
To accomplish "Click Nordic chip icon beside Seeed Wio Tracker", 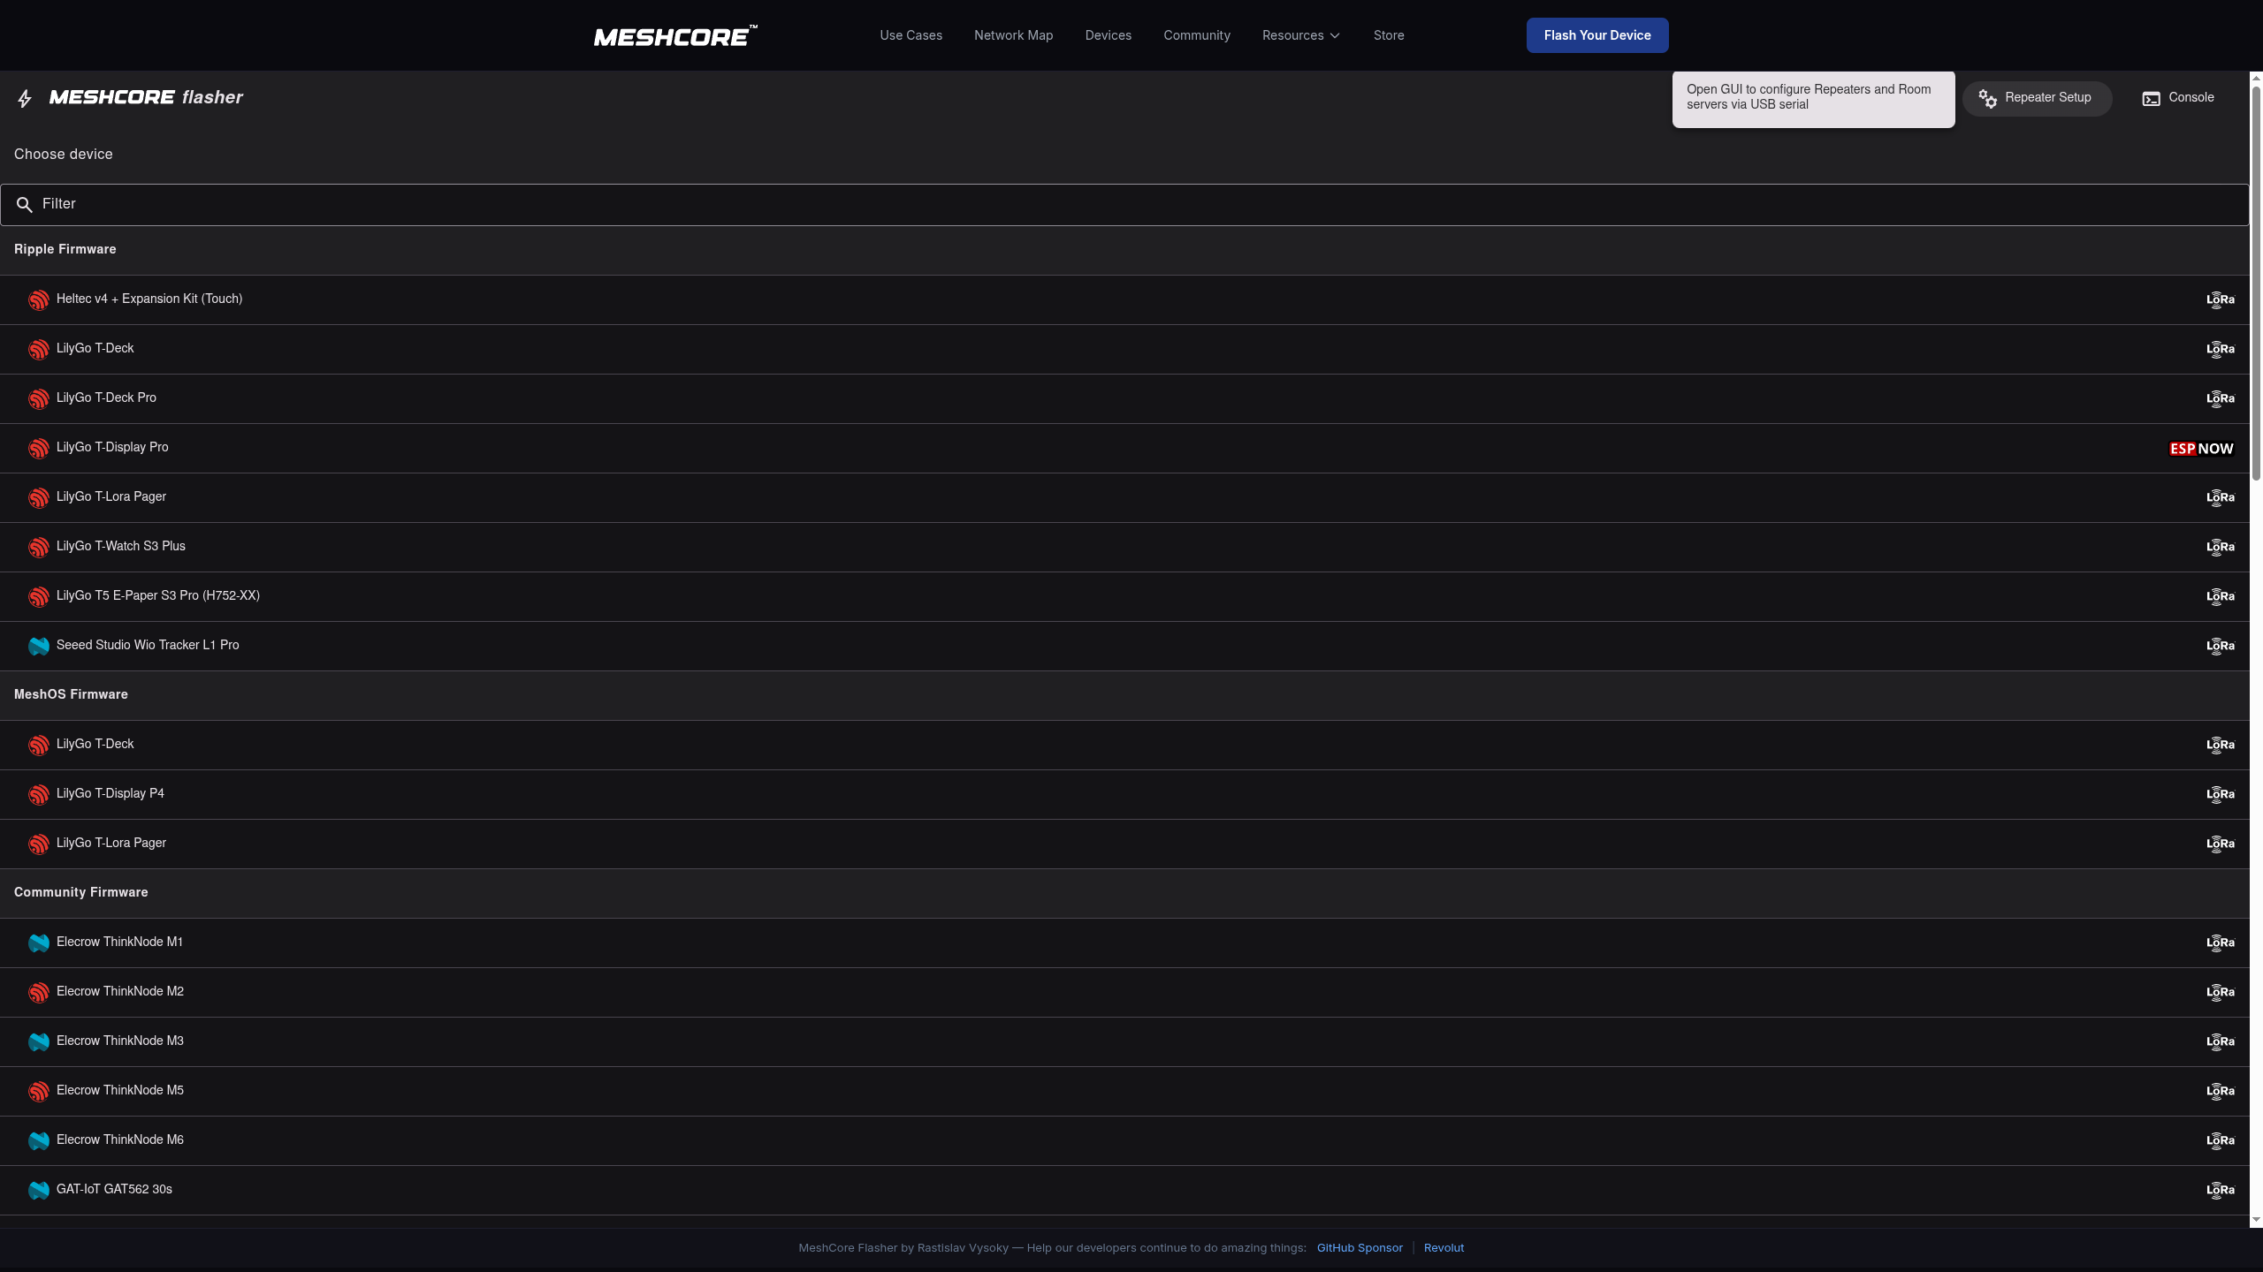I will (38, 647).
